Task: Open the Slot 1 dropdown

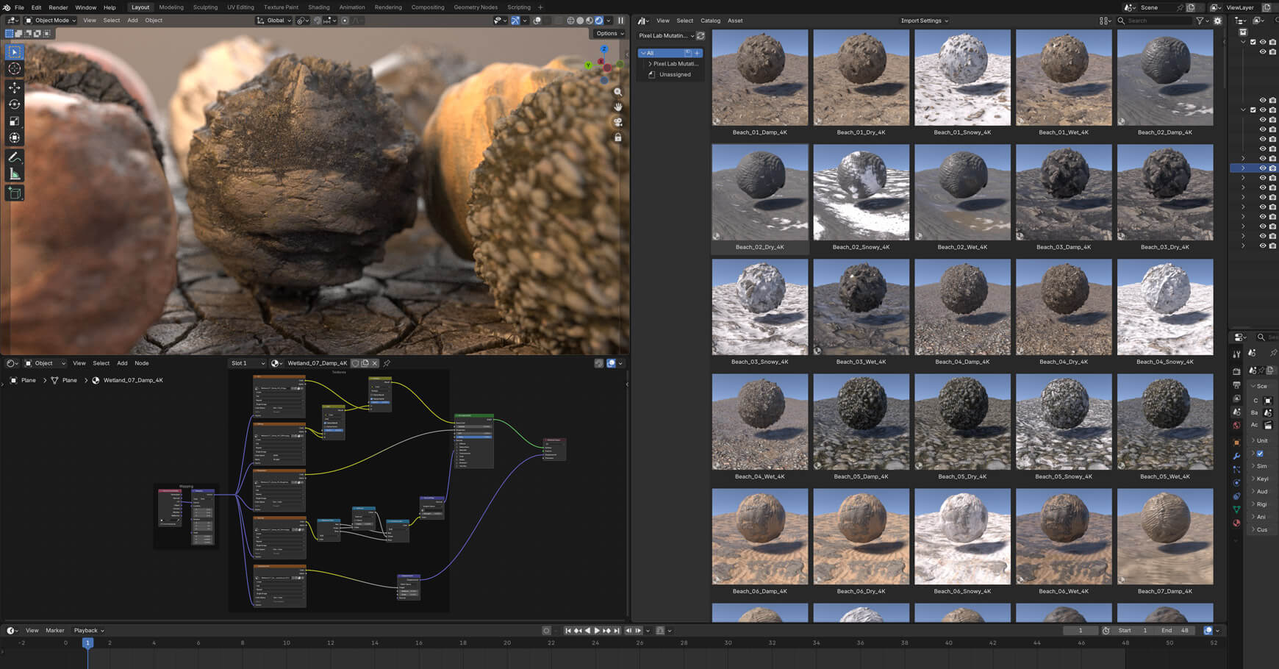Action: point(248,363)
